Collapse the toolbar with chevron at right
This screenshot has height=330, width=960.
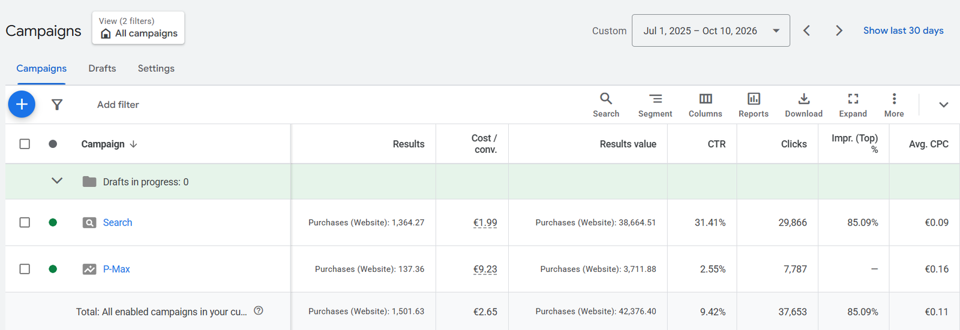[x=943, y=105]
